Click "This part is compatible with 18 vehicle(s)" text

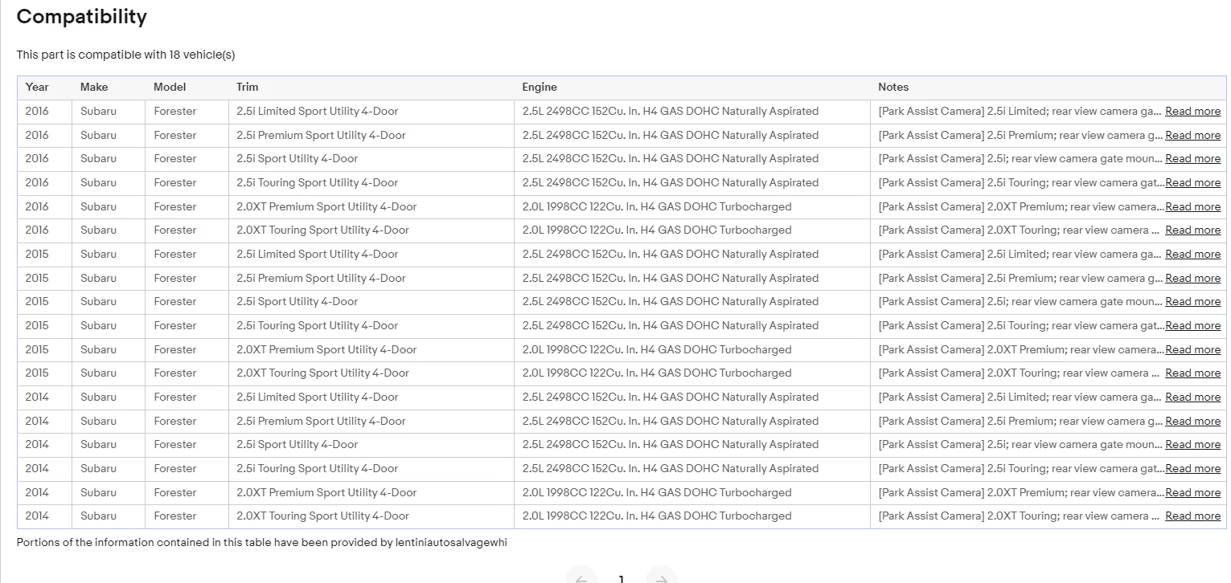(125, 55)
